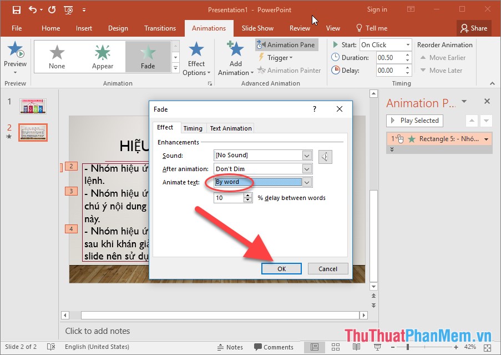This screenshot has width=501, height=355.
Task: Switch to the Timing tab in Fade dialog
Action: pos(193,128)
